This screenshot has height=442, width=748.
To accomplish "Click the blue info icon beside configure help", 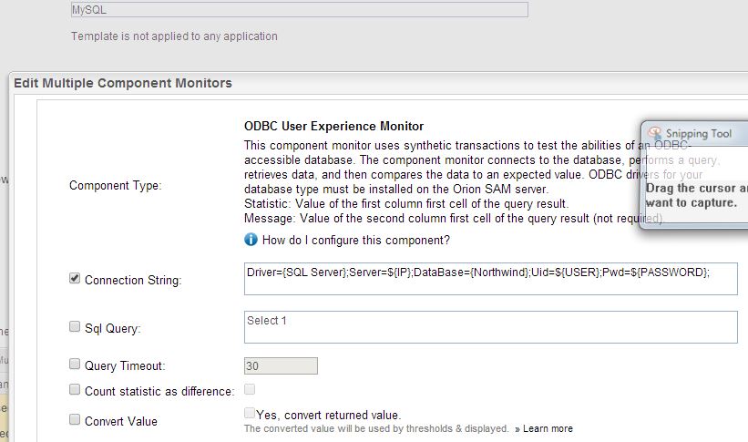I will [x=251, y=239].
